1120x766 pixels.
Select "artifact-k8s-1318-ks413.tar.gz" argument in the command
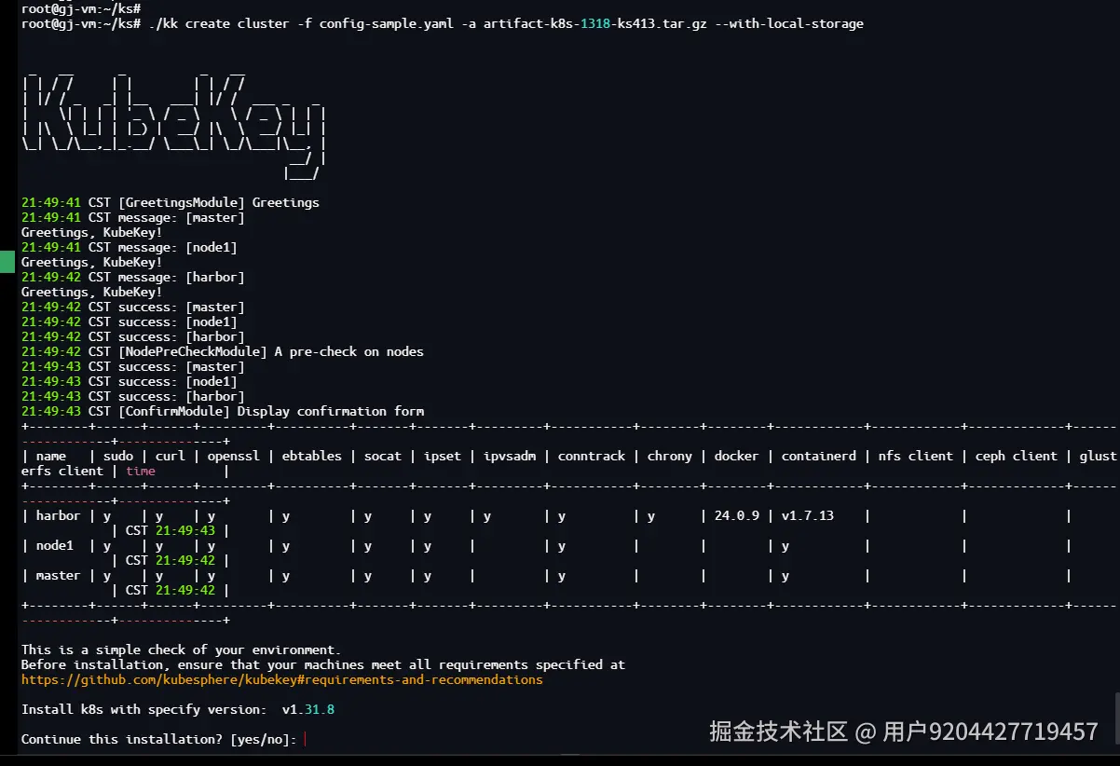[x=594, y=24]
